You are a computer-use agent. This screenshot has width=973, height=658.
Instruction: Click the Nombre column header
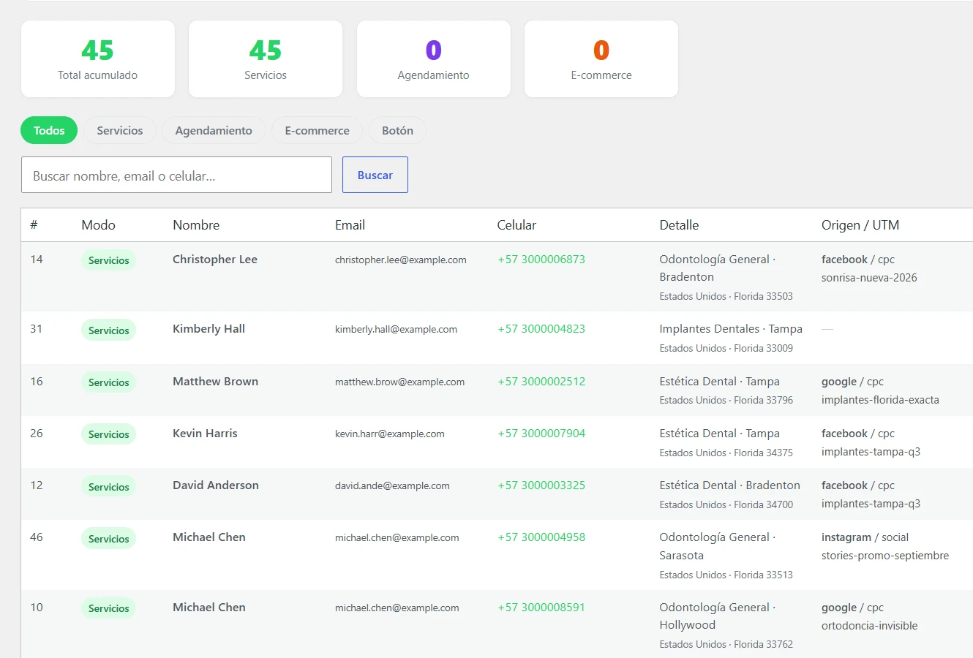pos(196,225)
